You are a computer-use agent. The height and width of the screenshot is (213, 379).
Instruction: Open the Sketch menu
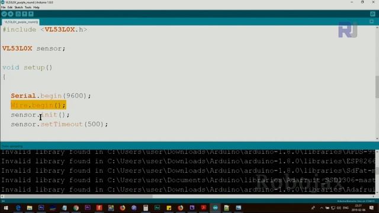18,8
